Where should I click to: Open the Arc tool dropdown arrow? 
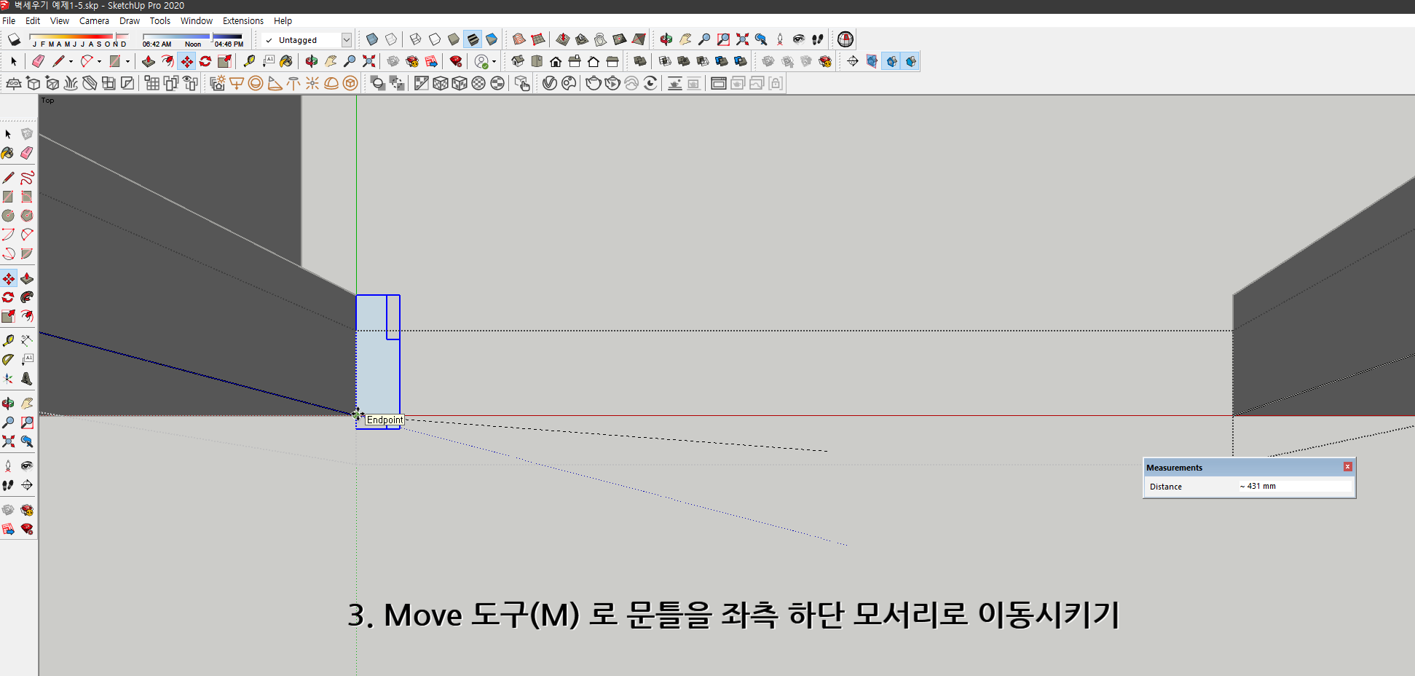[99, 61]
